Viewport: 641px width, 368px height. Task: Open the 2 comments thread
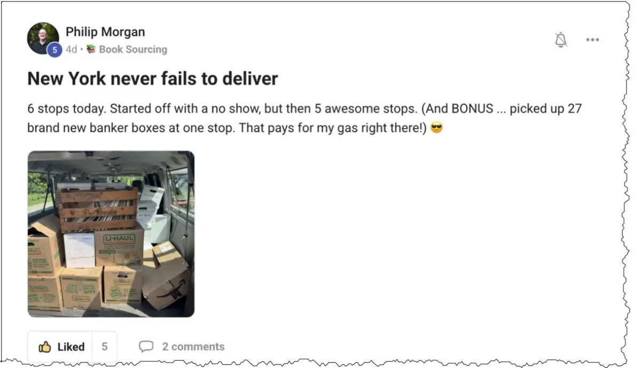point(193,347)
